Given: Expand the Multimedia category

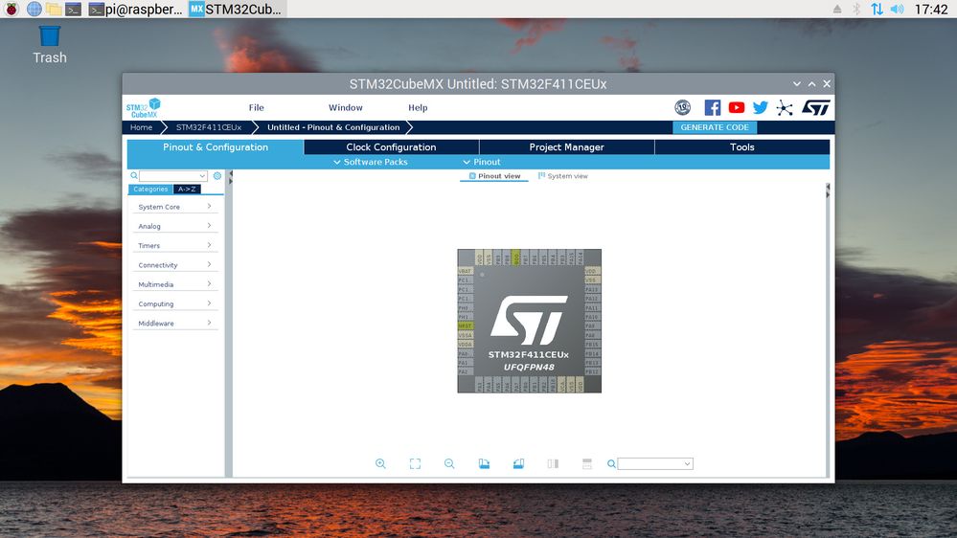Looking at the screenshot, I should [x=174, y=284].
